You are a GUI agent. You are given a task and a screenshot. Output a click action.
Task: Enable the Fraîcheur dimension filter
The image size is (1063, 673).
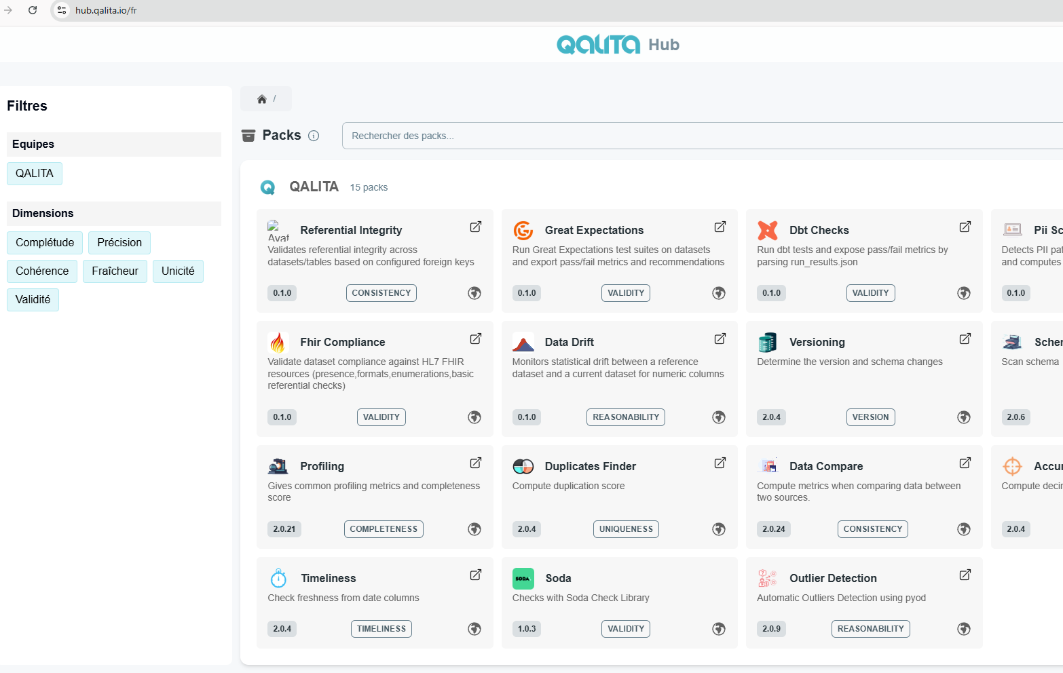(115, 271)
